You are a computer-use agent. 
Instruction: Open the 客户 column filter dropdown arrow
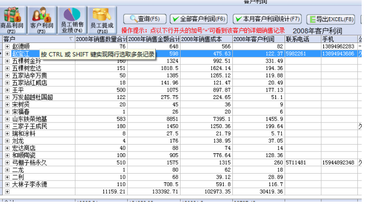(71, 39)
